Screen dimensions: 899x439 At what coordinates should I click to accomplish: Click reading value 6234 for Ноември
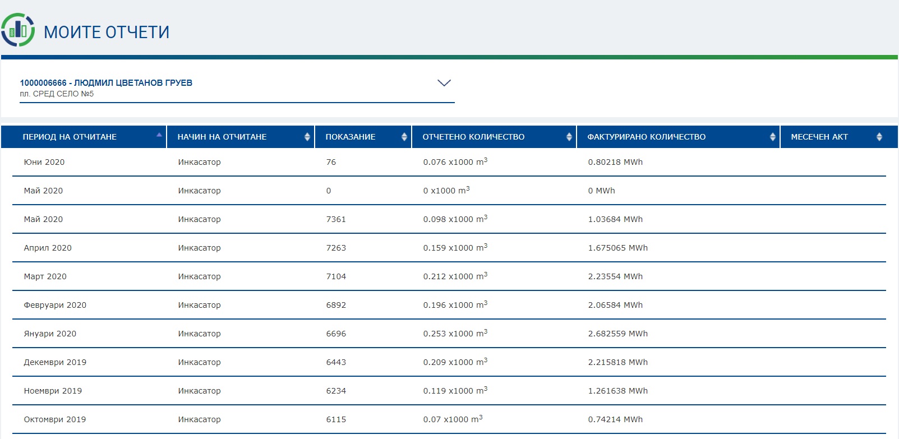[x=336, y=391]
